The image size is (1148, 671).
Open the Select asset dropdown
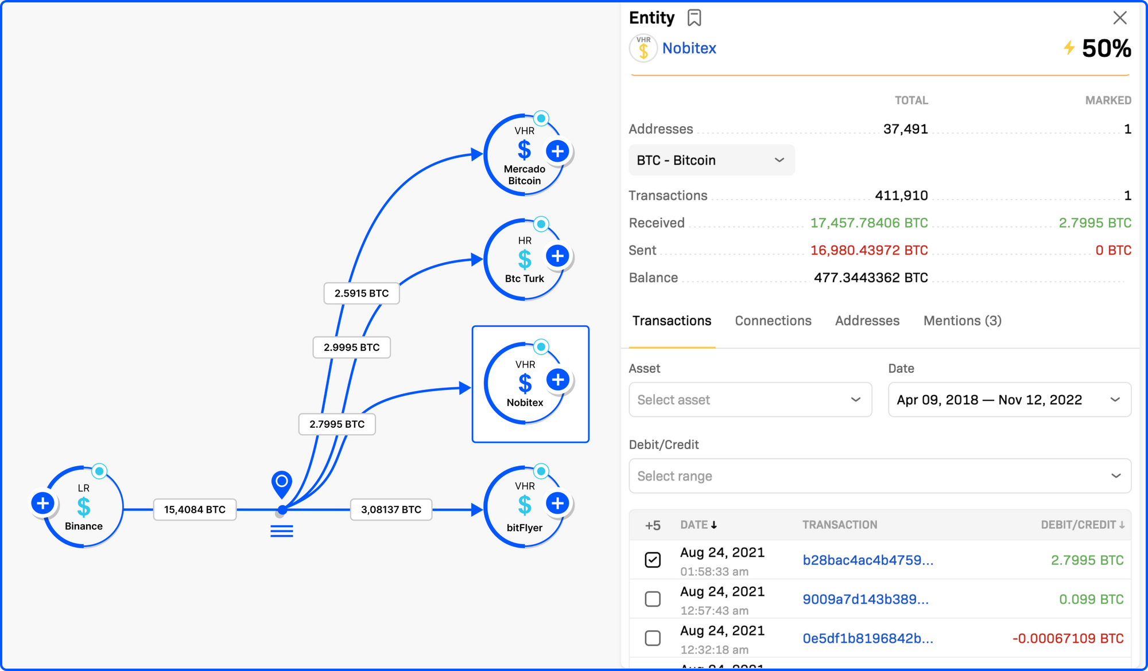(x=750, y=400)
